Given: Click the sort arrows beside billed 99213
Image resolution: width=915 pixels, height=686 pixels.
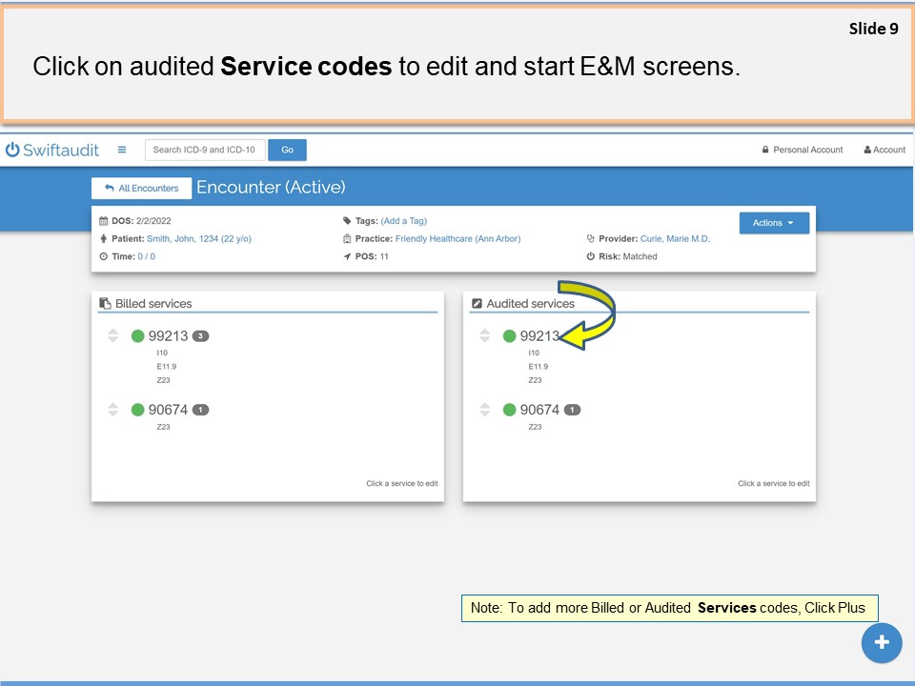Looking at the screenshot, I should point(112,335).
